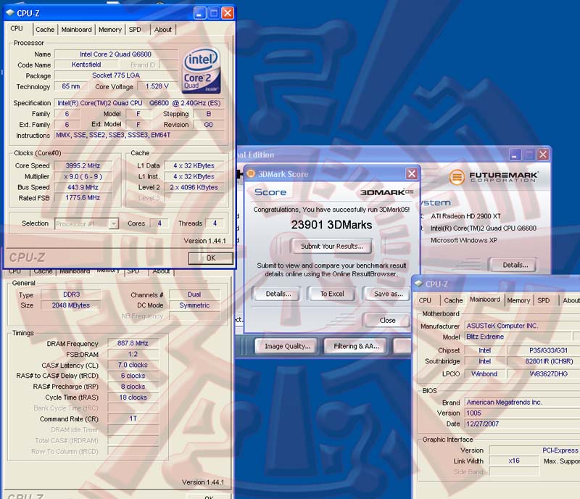Select Cache tab in mainboard CPU-Z window
This screenshot has width=580, height=499.
coord(453,300)
